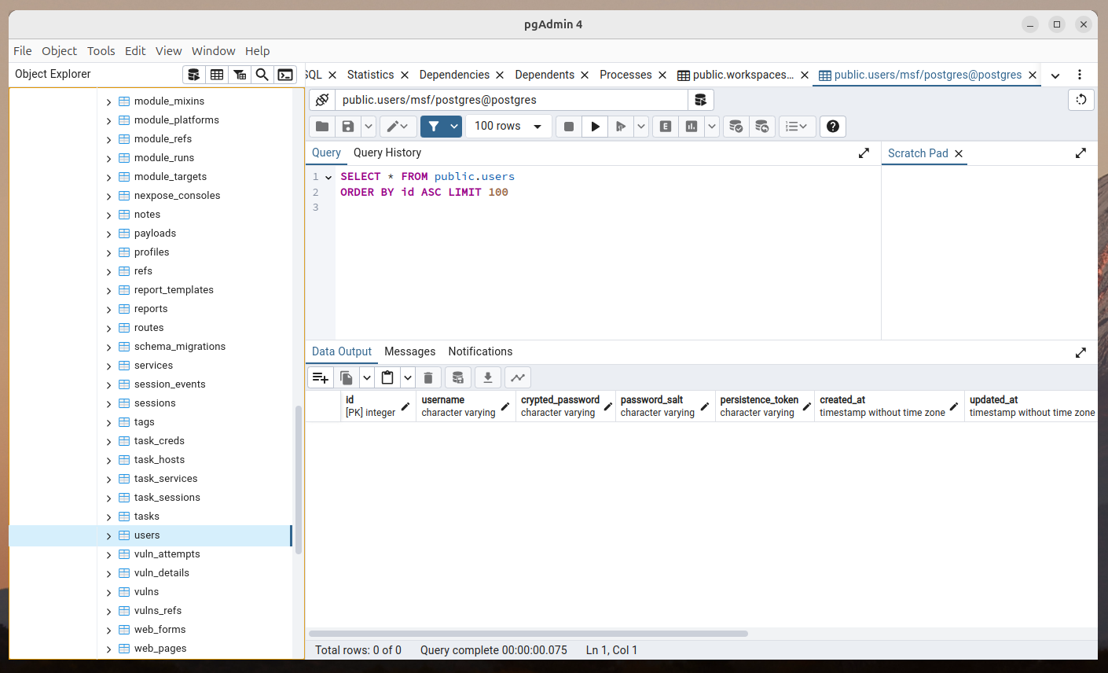Image resolution: width=1108 pixels, height=673 pixels.
Task: Select the payloads table in the tree
Action: click(x=155, y=234)
